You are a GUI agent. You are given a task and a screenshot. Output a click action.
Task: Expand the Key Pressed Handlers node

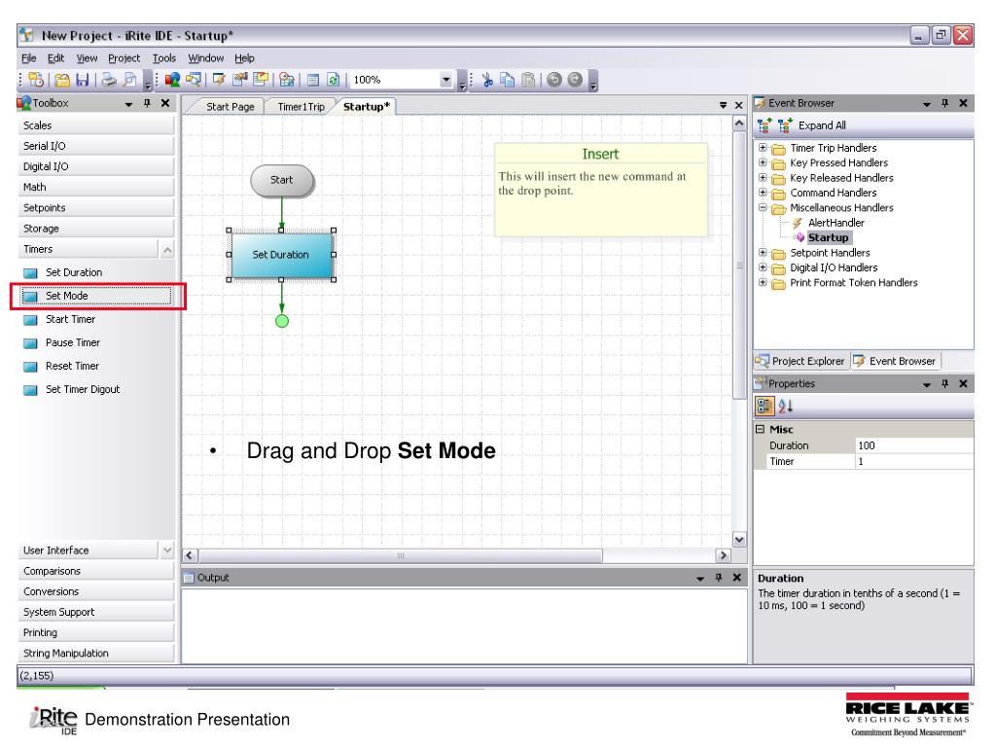pyautogui.click(x=763, y=162)
